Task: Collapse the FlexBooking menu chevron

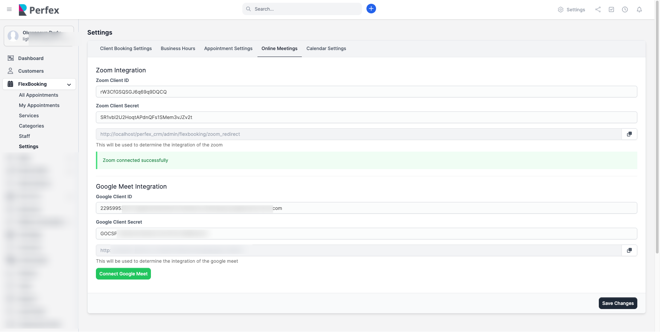Action: pyautogui.click(x=69, y=84)
